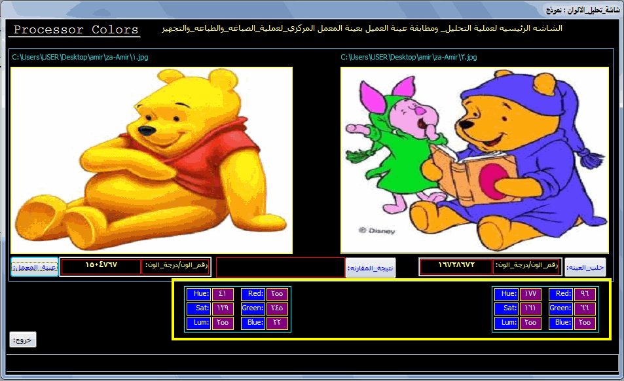Click the Pooh and Piglet reading image
Image resolution: width=624 pixels, height=381 pixels.
tap(474, 160)
